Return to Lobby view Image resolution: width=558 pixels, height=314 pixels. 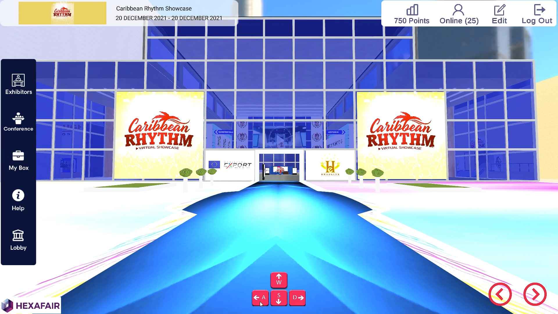coord(18,240)
